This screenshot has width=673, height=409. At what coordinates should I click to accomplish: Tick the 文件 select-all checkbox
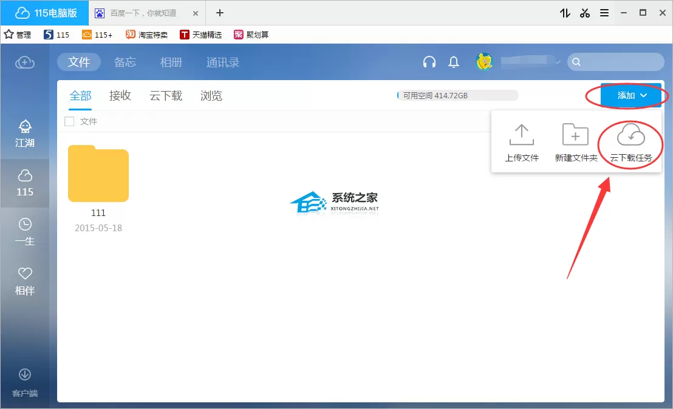point(69,121)
